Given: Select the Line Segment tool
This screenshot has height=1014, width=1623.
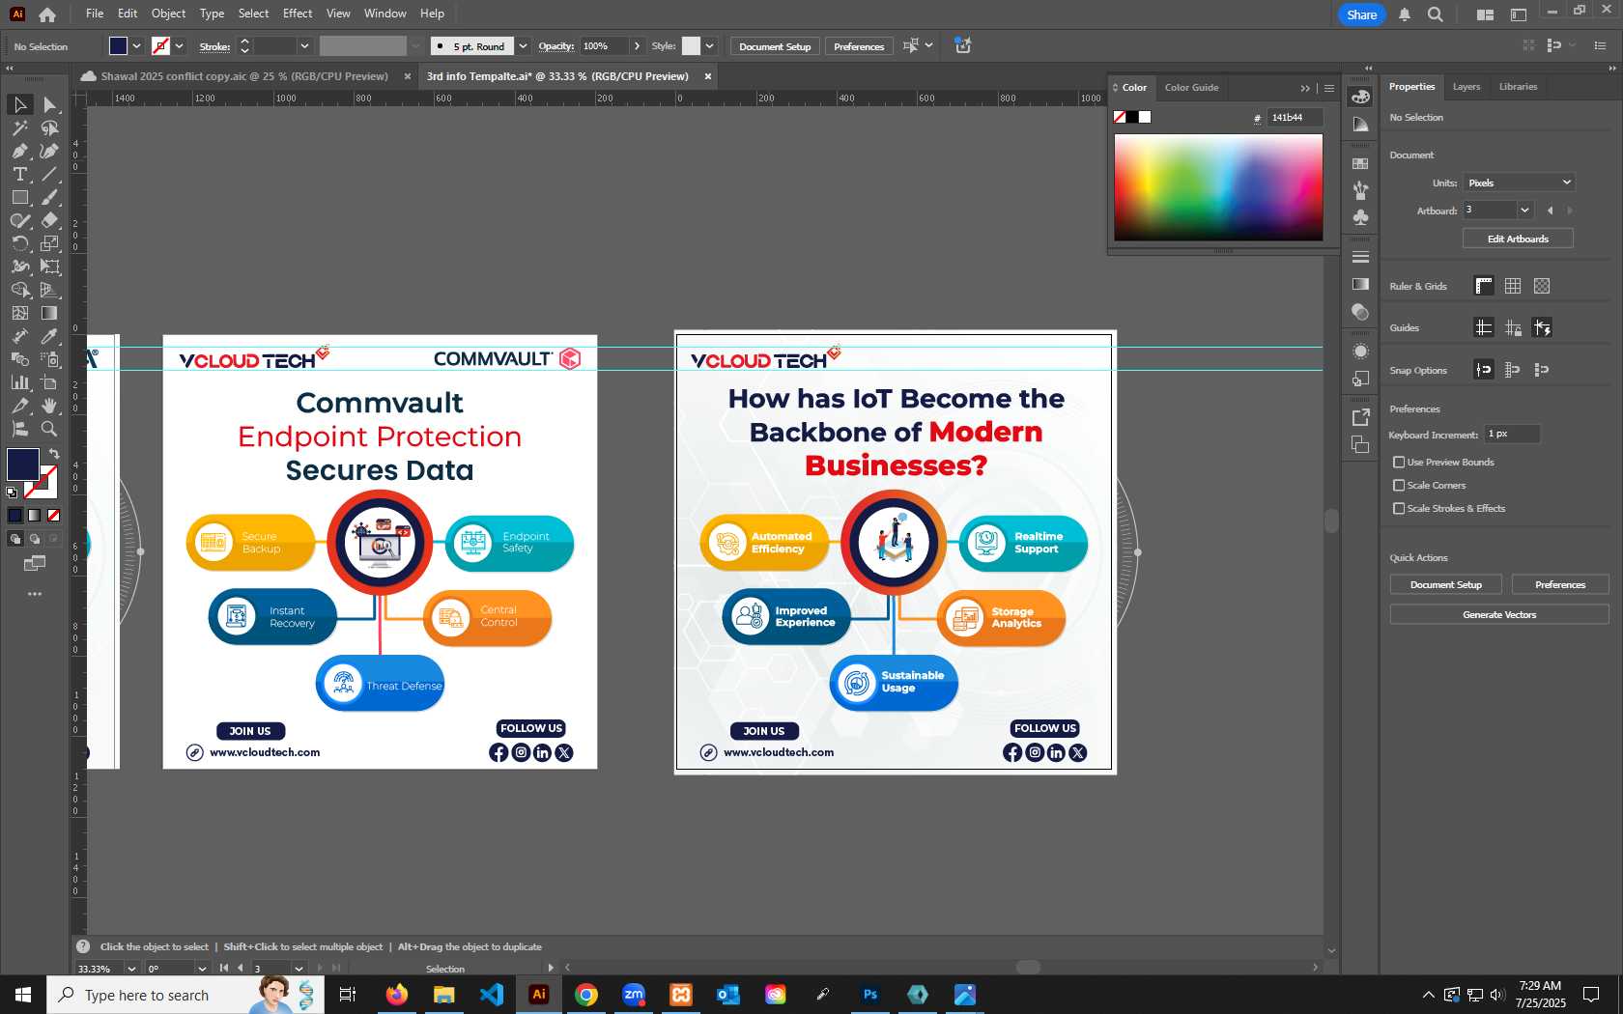Looking at the screenshot, I should click(49, 174).
